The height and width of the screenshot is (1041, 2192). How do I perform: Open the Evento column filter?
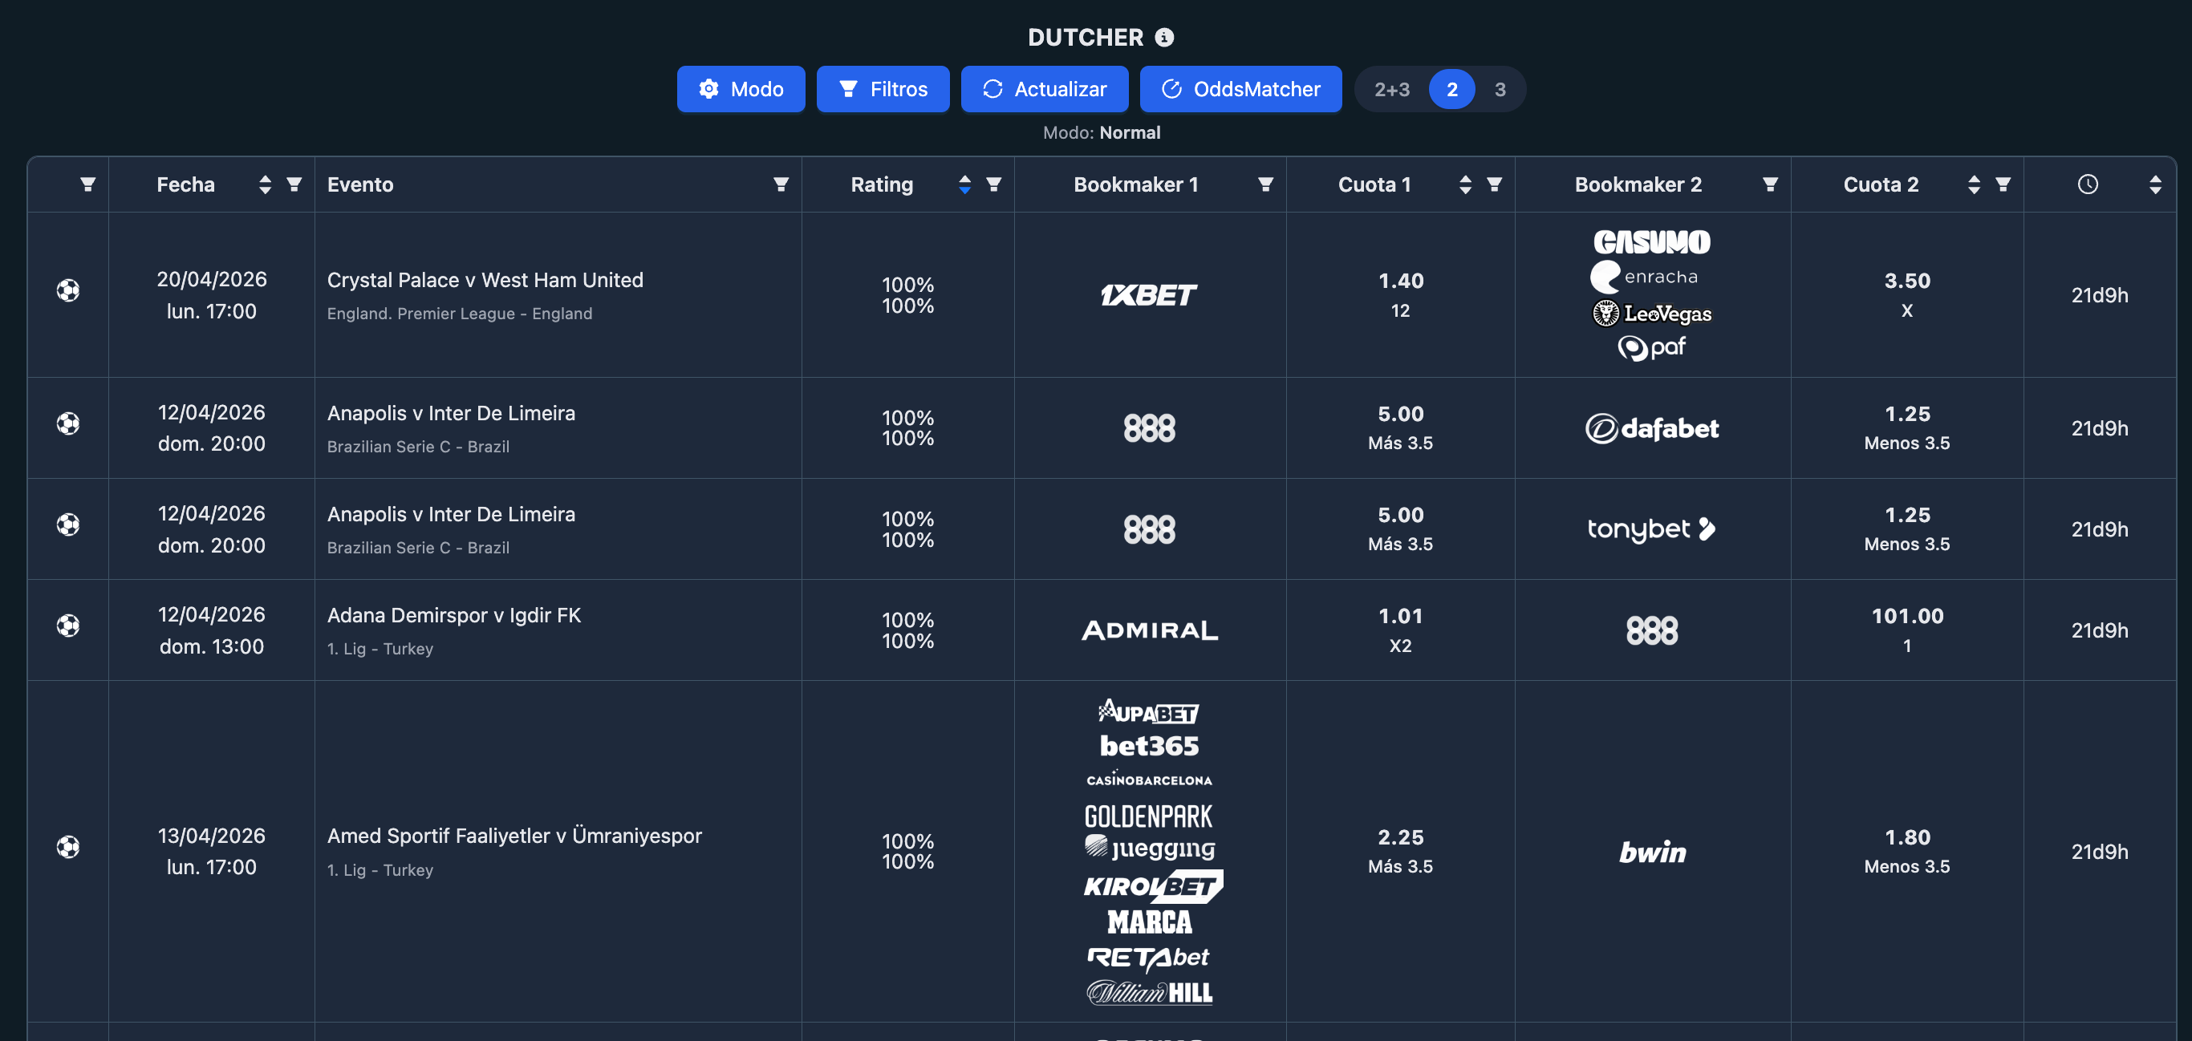coord(781,184)
